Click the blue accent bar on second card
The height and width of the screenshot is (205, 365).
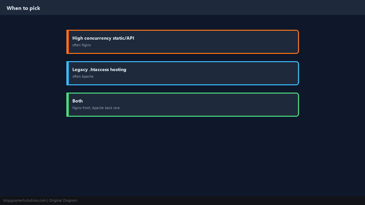point(67,73)
